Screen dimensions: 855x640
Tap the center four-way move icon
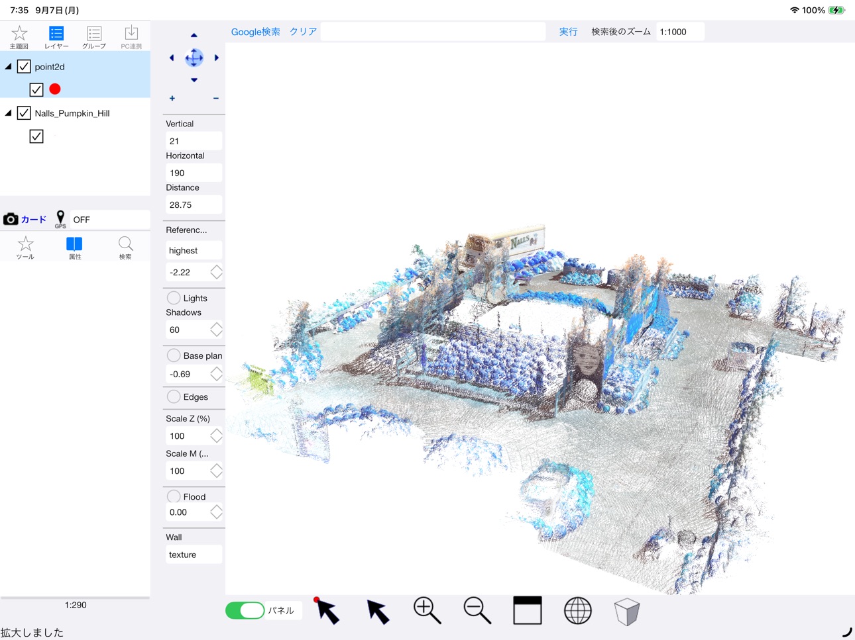(194, 58)
